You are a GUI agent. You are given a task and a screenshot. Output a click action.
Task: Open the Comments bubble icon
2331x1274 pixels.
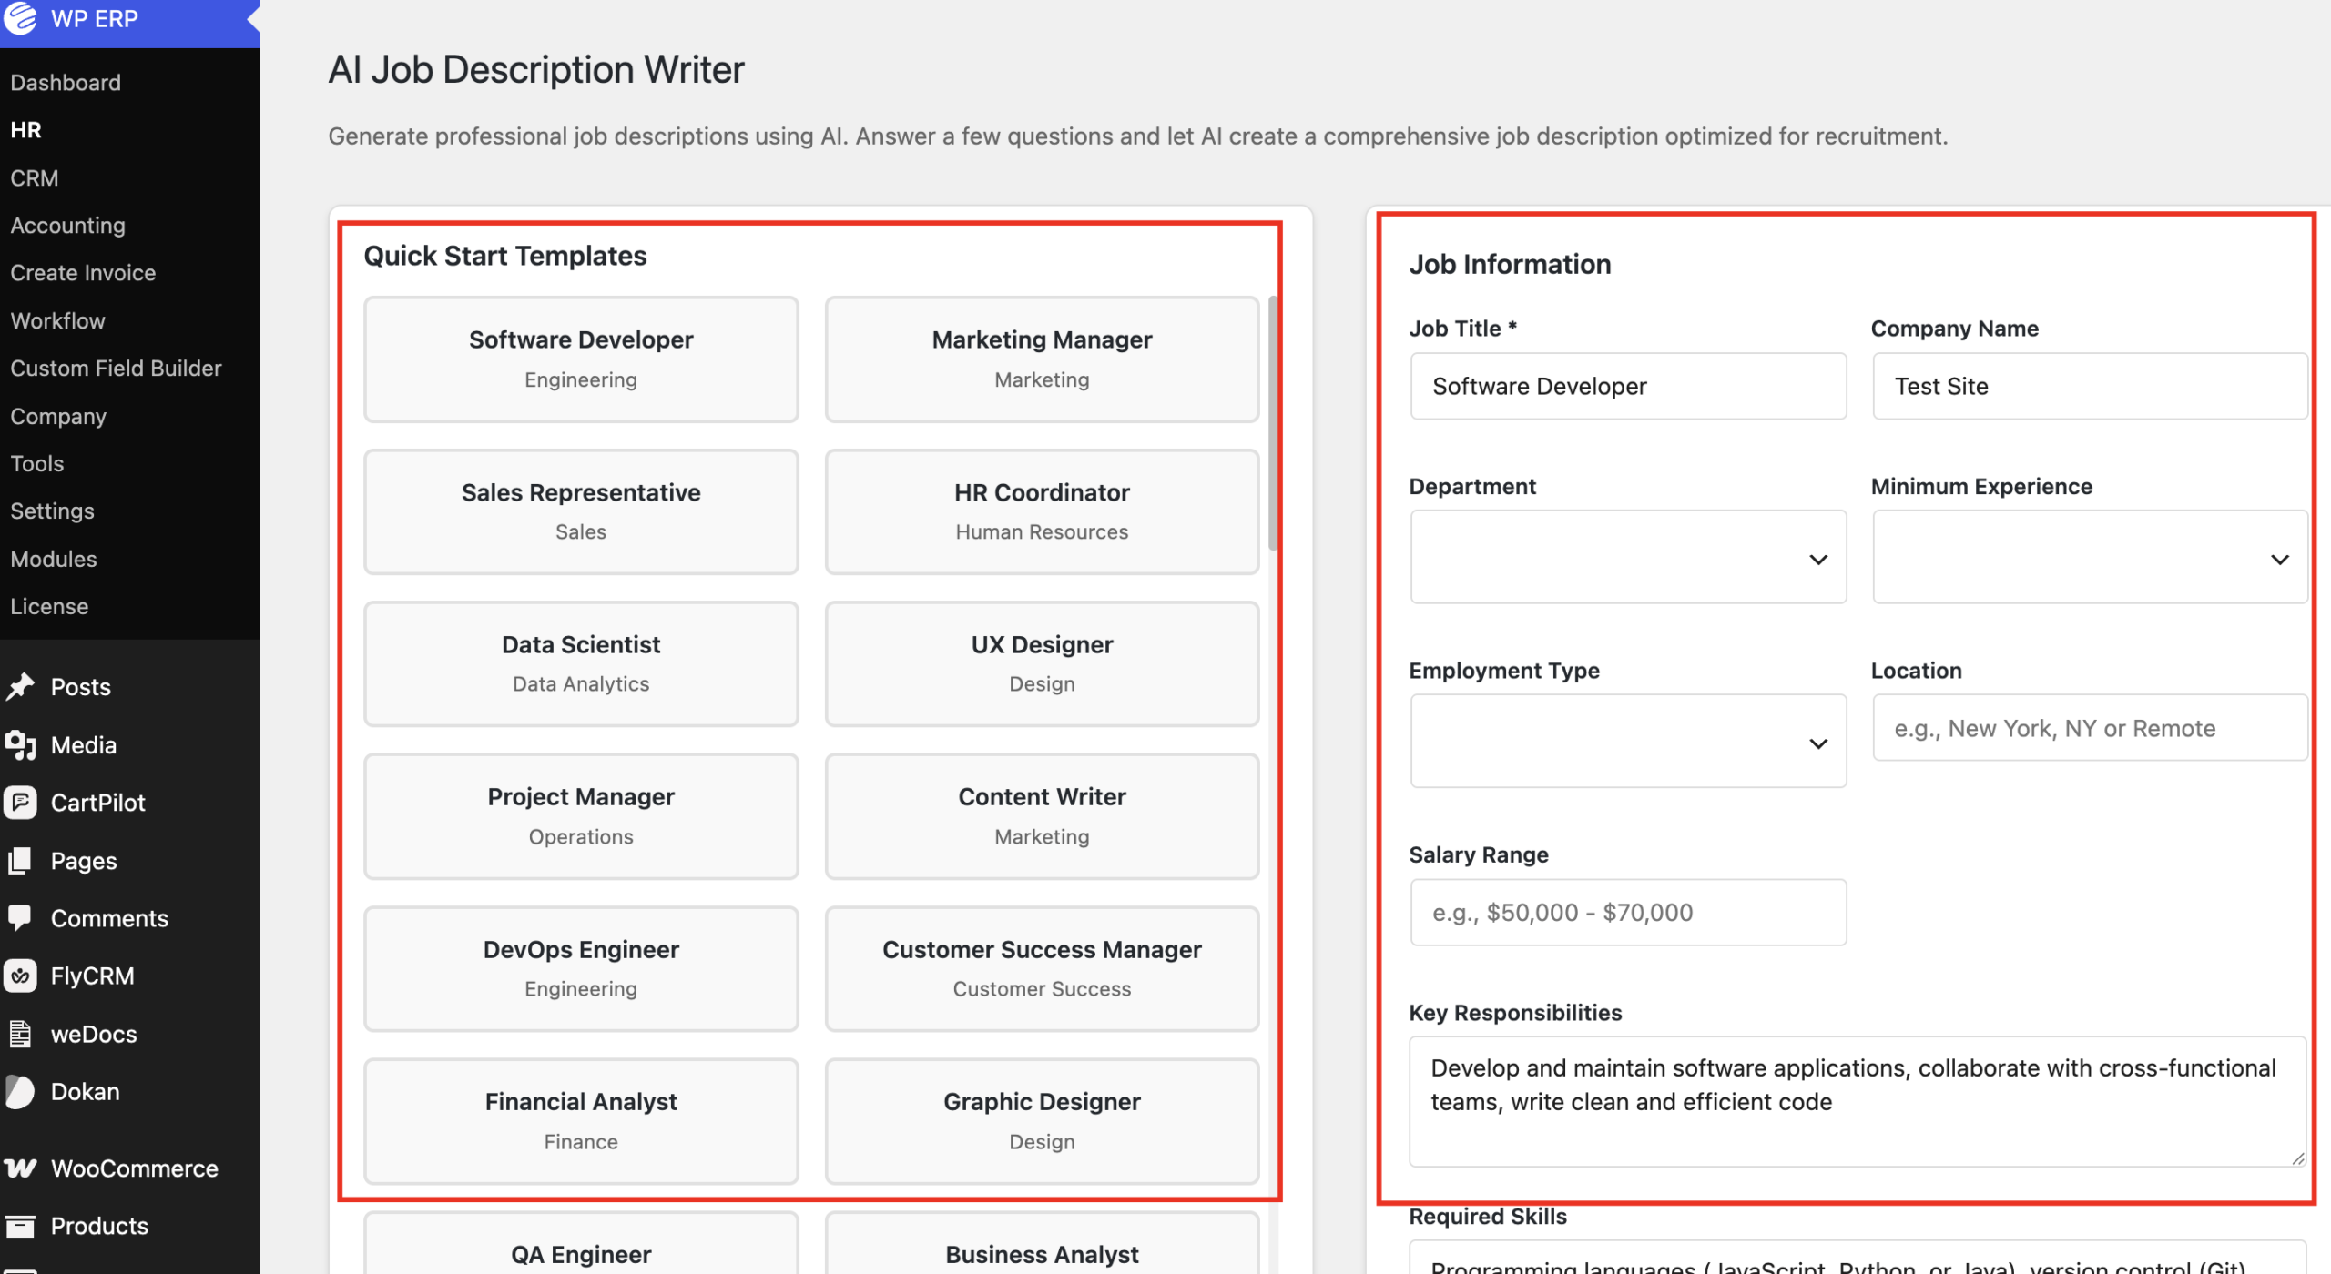pos(20,918)
